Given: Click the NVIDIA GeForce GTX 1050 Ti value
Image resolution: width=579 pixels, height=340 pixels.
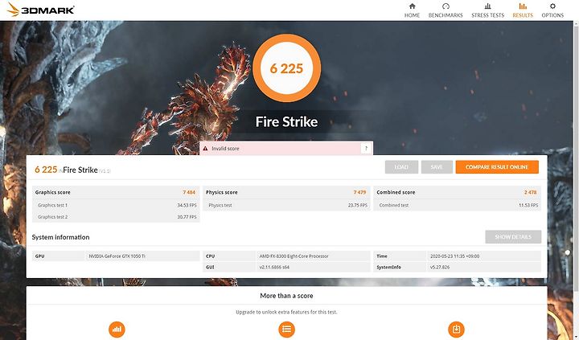Looking at the screenshot, I should (117, 256).
